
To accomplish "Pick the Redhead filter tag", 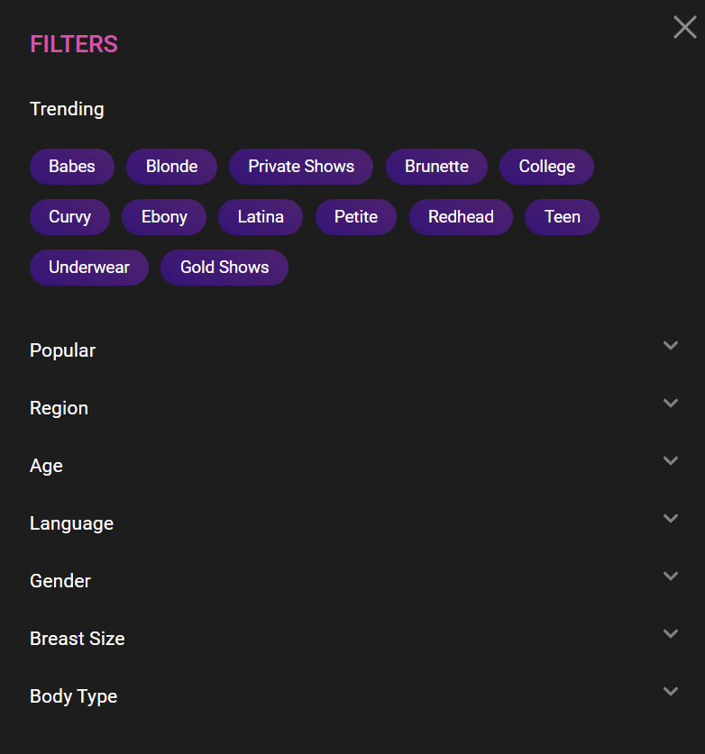I will point(461,217).
